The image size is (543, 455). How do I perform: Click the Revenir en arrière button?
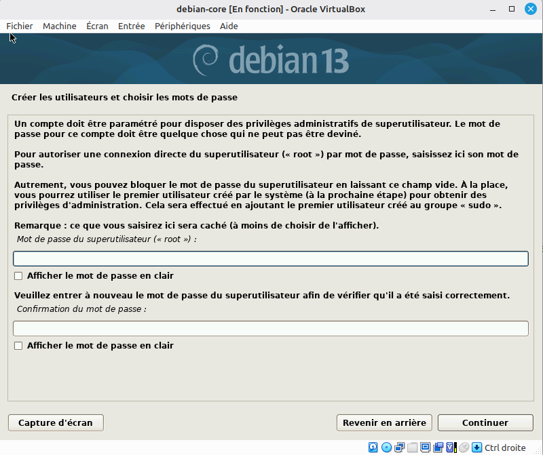pos(384,422)
